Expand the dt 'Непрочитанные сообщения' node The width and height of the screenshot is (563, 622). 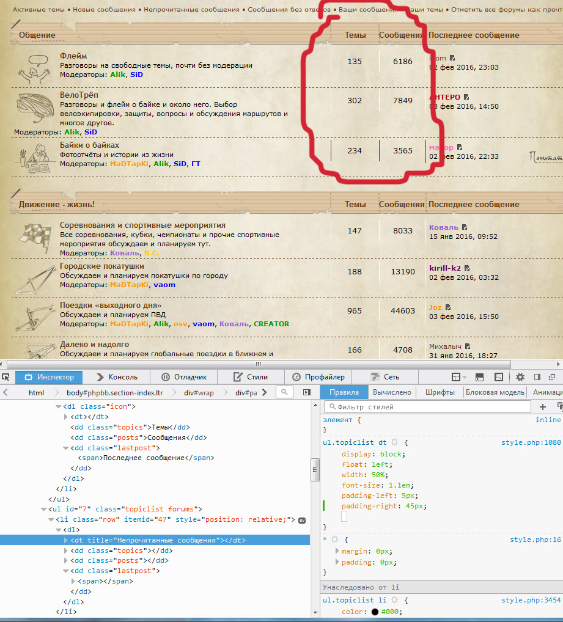click(66, 540)
